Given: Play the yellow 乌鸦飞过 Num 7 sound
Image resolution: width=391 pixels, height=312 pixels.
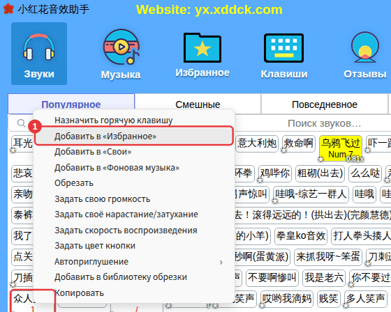Looking at the screenshot, I should pyautogui.click(x=341, y=148).
